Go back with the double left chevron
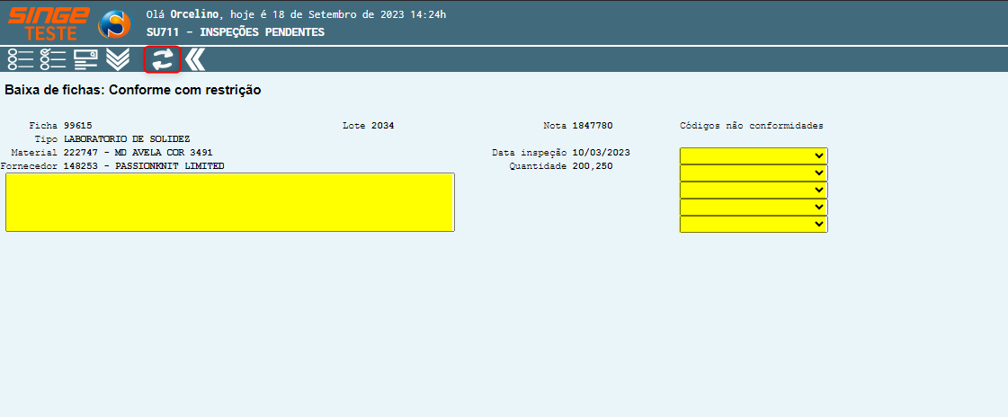This screenshot has height=417, width=1008. click(x=195, y=59)
